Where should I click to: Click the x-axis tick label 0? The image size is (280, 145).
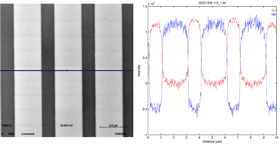[x=148, y=138]
